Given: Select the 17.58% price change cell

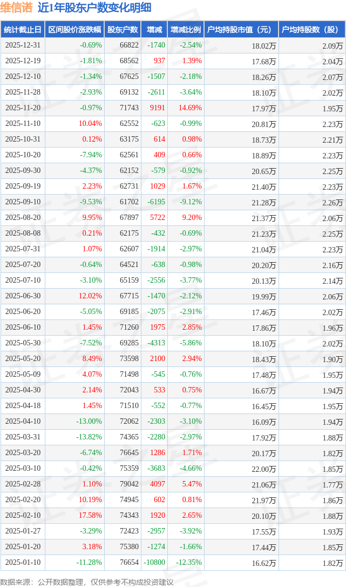Looking at the screenshot, I should 90,516.
